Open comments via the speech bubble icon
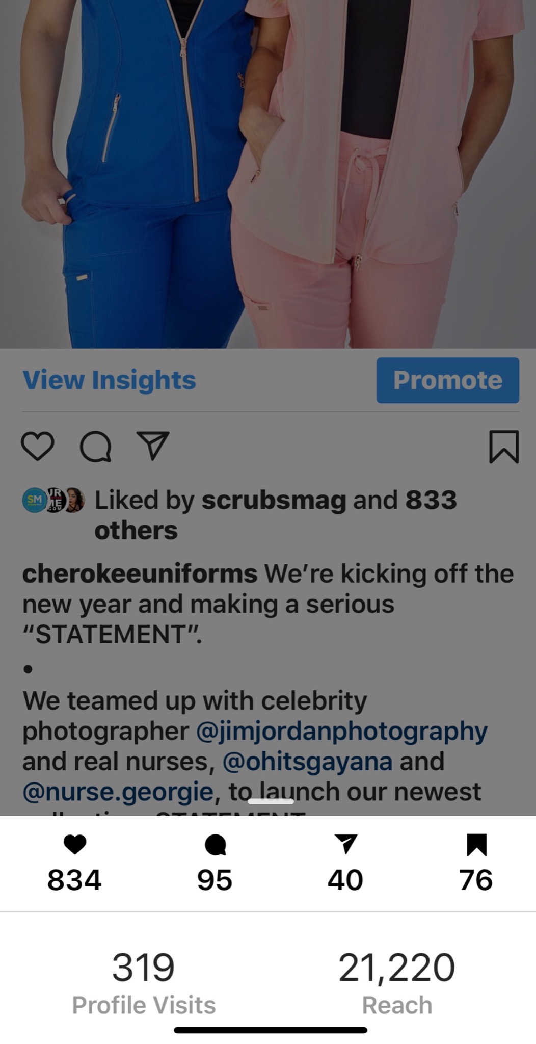The height and width of the screenshot is (1044, 536). [95, 447]
